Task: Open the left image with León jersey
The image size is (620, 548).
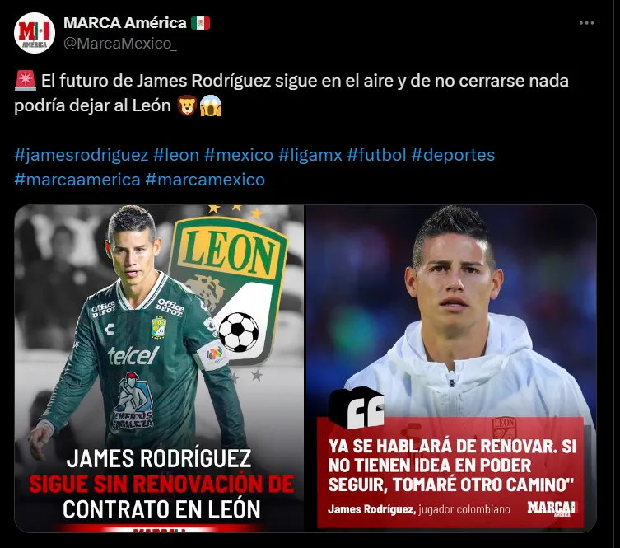Action: [159, 368]
